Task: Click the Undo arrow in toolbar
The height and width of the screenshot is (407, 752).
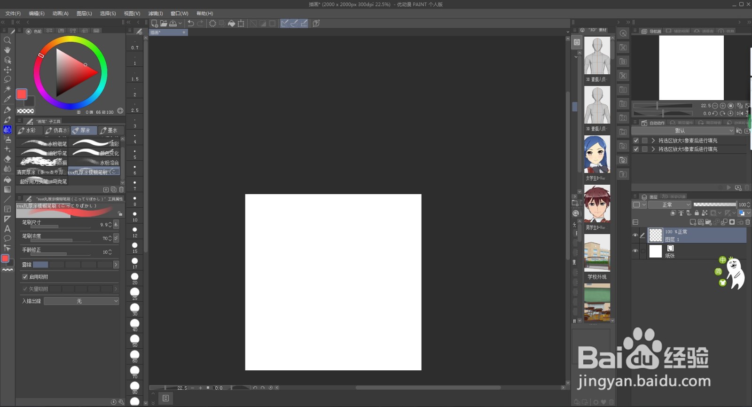Action: tap(190, 23)
